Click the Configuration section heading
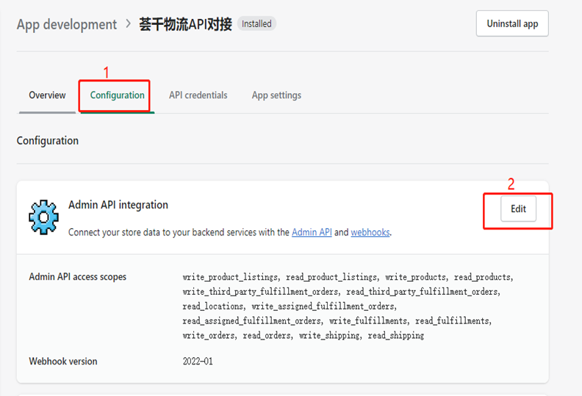The height and width of the screenshot is (396, 582). tap(48, 141)
